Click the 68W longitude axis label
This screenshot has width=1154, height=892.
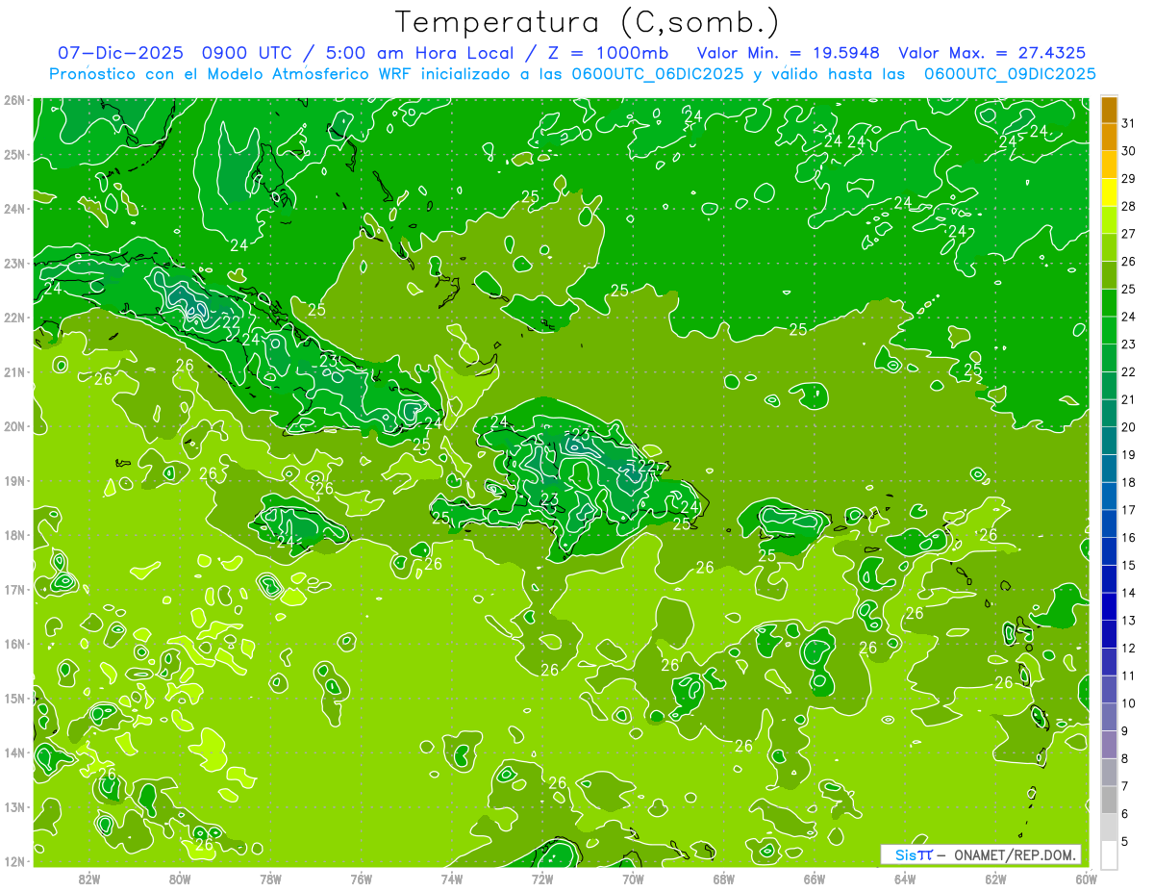[723, 879]
